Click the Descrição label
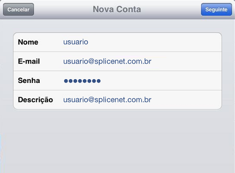The width and height of the screenshot is (235, 173). [35, 100]
